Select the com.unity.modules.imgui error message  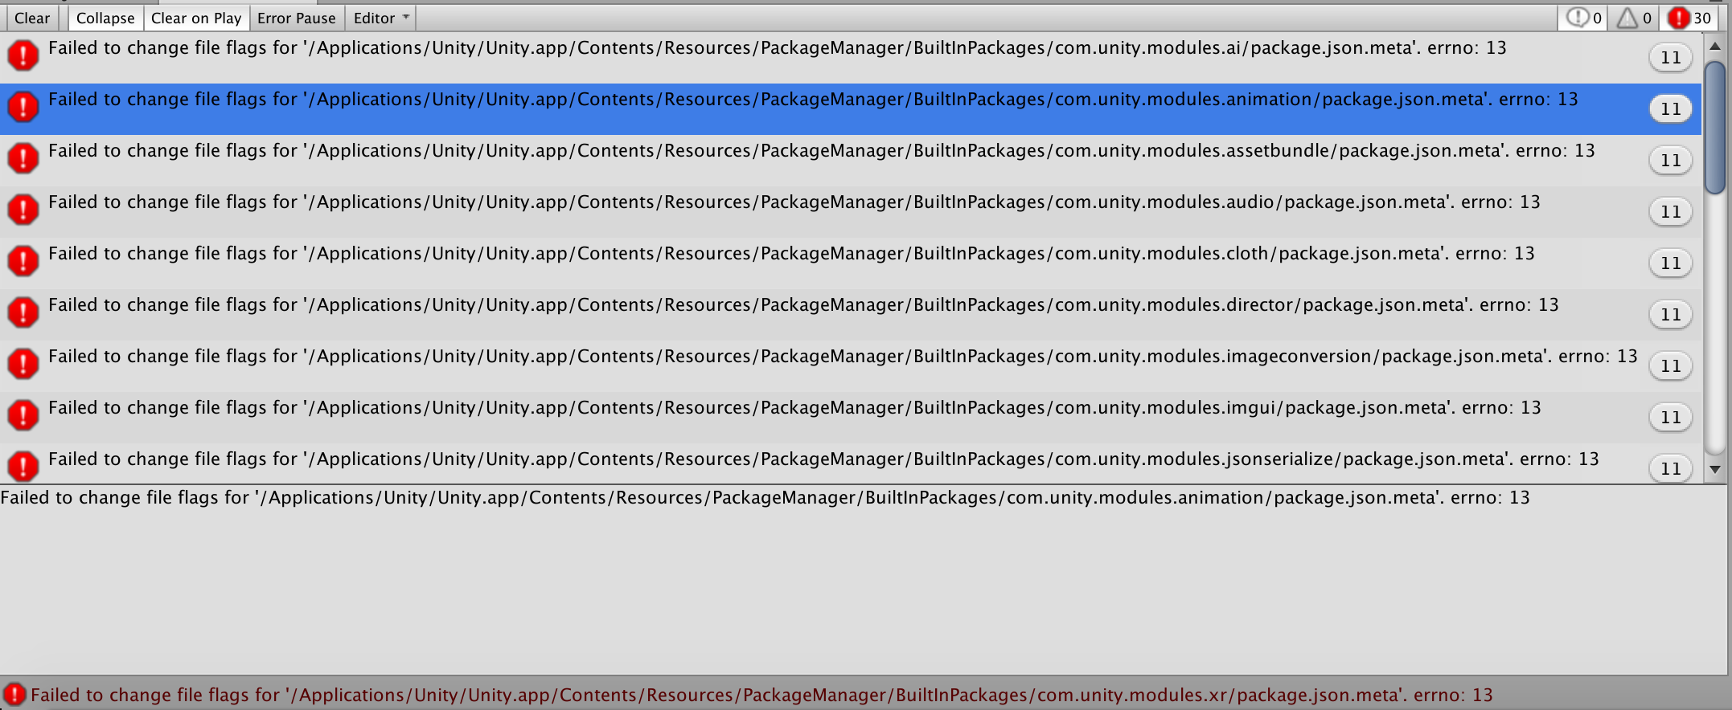[x=851, y=418]
